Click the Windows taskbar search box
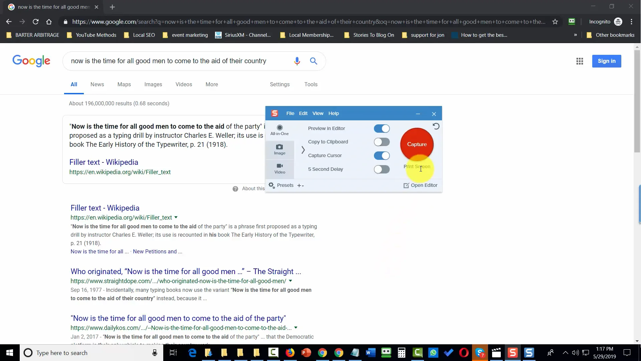 [91, 353]
